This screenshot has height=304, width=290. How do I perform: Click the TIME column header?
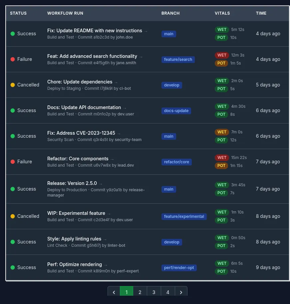point(261,13)
